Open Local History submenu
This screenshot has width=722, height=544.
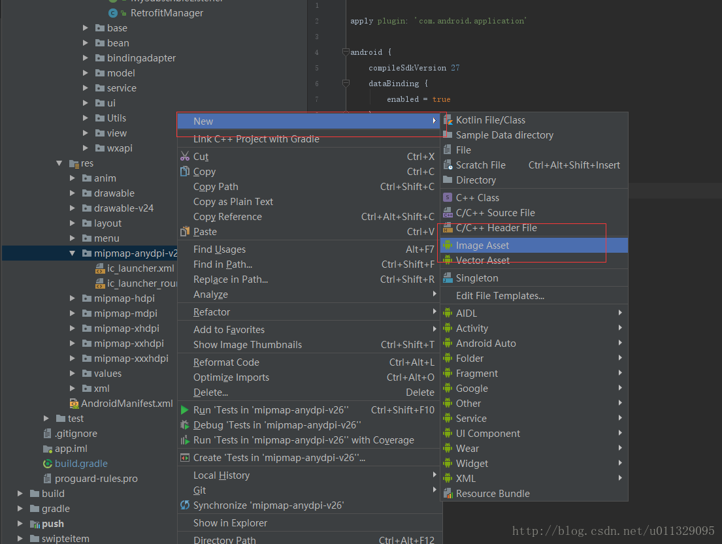point(308,475)
